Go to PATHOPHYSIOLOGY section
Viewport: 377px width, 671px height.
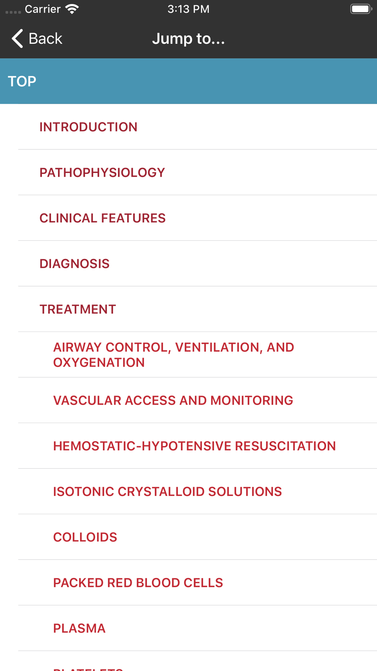point(198,172)
